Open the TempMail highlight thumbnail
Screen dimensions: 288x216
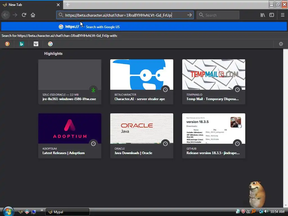214,74
